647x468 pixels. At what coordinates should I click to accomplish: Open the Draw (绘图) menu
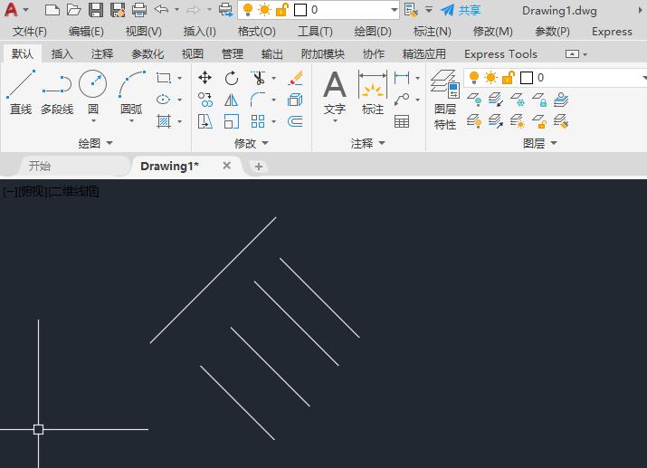[373, 32]
